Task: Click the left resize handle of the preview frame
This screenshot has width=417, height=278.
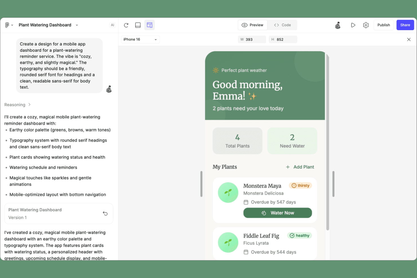Action: click(201, 184)
